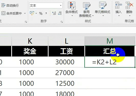
Task: Click the 汇总 header cell
Action: (x=110, y=51)
